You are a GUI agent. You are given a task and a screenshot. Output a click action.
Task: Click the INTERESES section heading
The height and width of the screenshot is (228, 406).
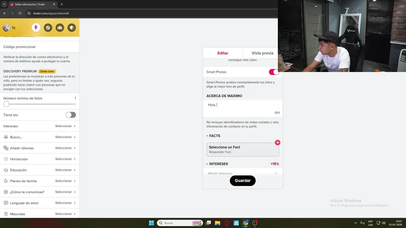click(x=218, y=164)
